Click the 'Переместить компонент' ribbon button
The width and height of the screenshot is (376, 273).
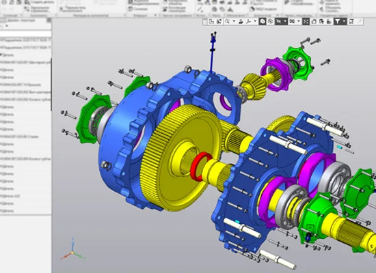72,9
